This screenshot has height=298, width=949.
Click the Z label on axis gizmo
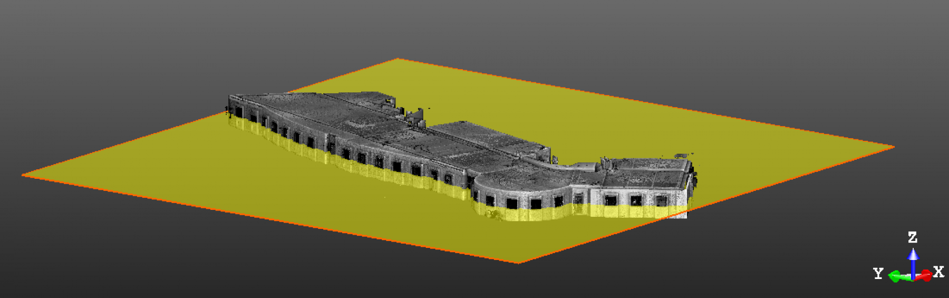[913, 237]
